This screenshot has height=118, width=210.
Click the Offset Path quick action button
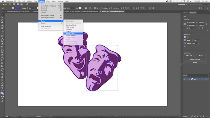pos(189,56)
